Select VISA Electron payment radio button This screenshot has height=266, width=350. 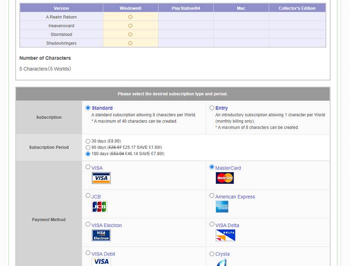pos(88,225)
